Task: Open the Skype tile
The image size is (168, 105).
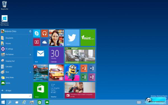Action: pos(37,33)
